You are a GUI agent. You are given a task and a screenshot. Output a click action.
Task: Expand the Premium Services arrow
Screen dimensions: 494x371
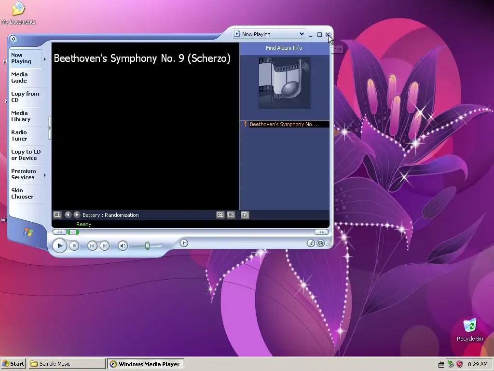coord(45,175)
